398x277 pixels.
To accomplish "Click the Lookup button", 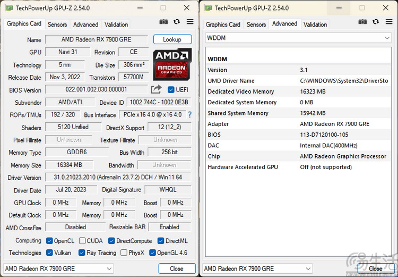I will 172,40.
